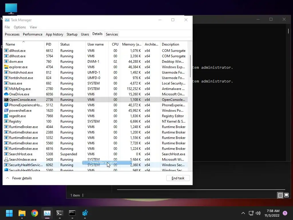The width and height of the screenshot is (293, 220).
Task: Click the OneDrive.exe cloud icon
Action: (x=6, y=94)
